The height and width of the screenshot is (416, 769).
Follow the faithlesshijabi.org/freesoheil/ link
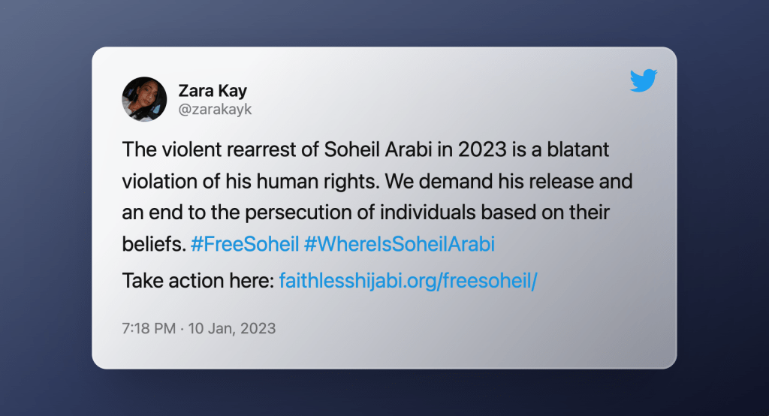[408, 281]
